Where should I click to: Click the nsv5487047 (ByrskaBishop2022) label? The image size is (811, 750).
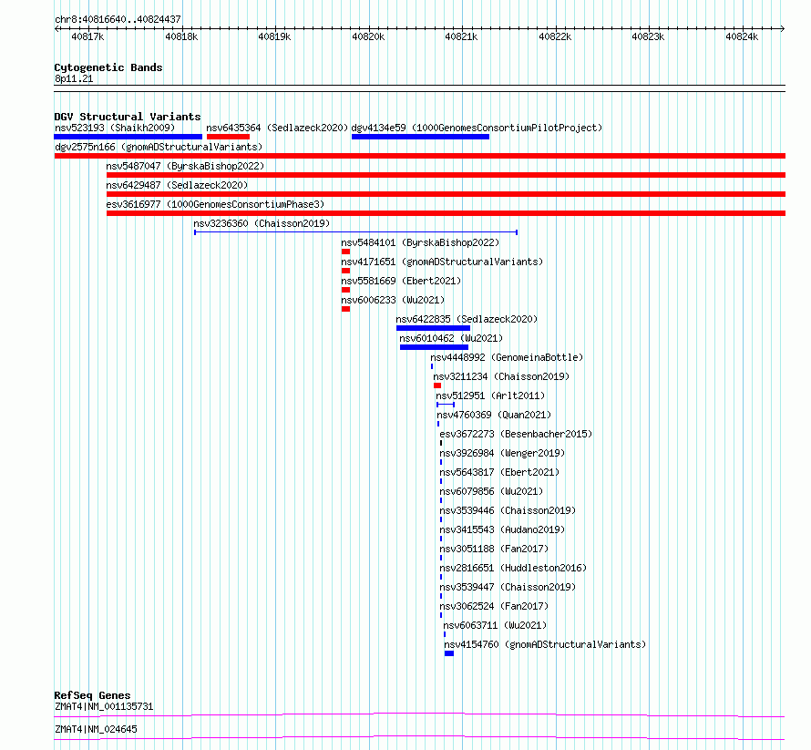point(185,166)
